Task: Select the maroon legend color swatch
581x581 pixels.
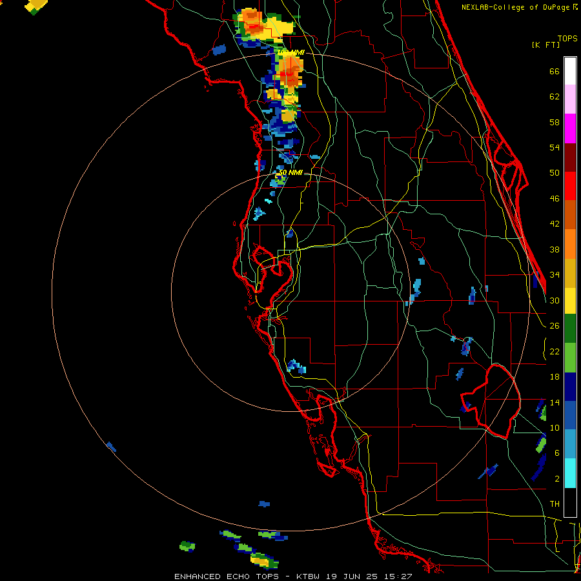Action: 570,157
